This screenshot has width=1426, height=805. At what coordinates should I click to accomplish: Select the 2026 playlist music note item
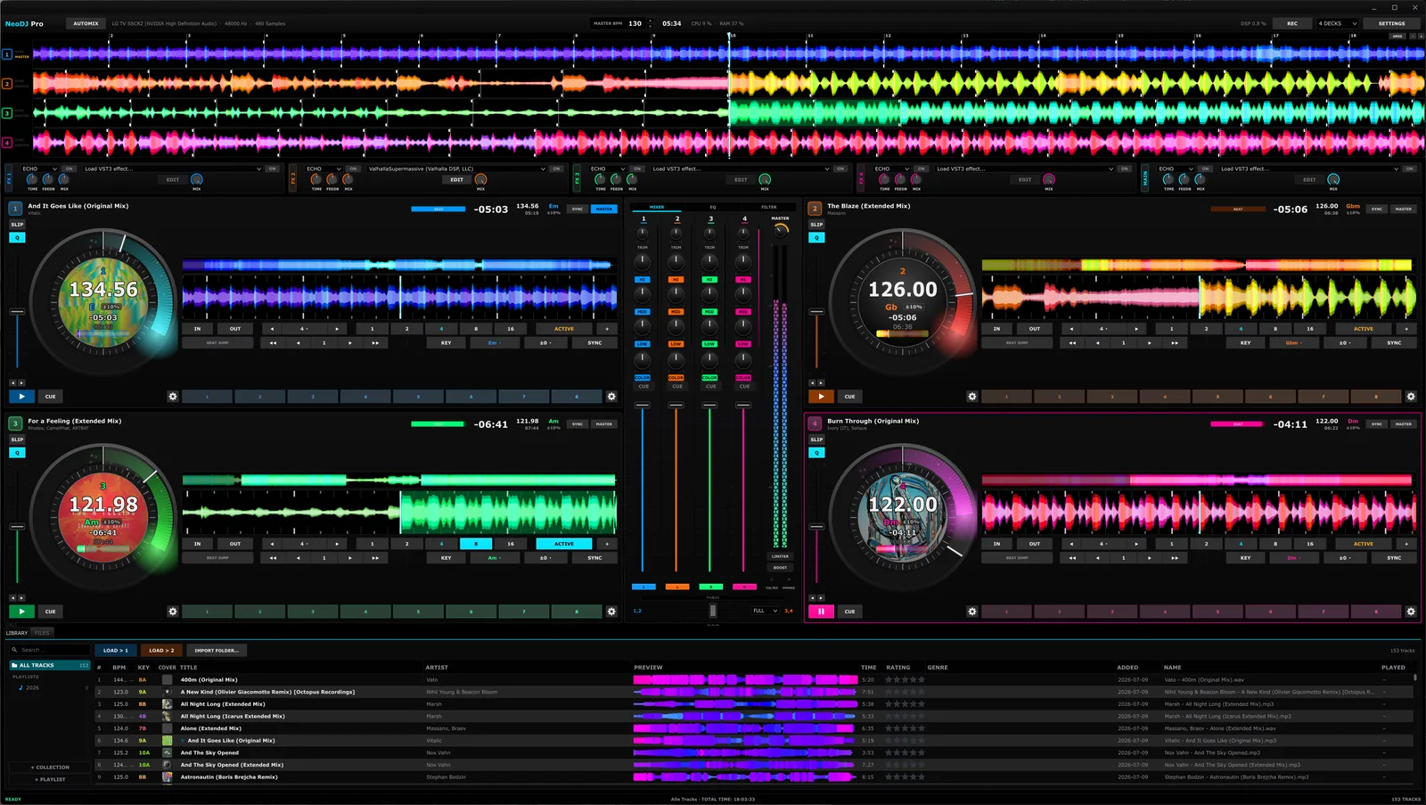pyautogui.click(x=32, y=688)
